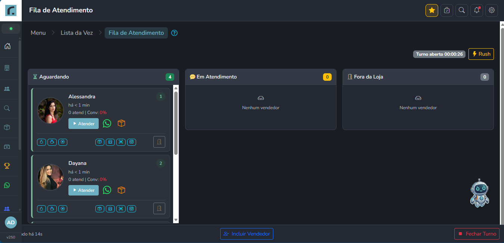The image size is (504, 243).
Task: Click the door exit icon on Alessandra's card
Action: click(159, 142)
